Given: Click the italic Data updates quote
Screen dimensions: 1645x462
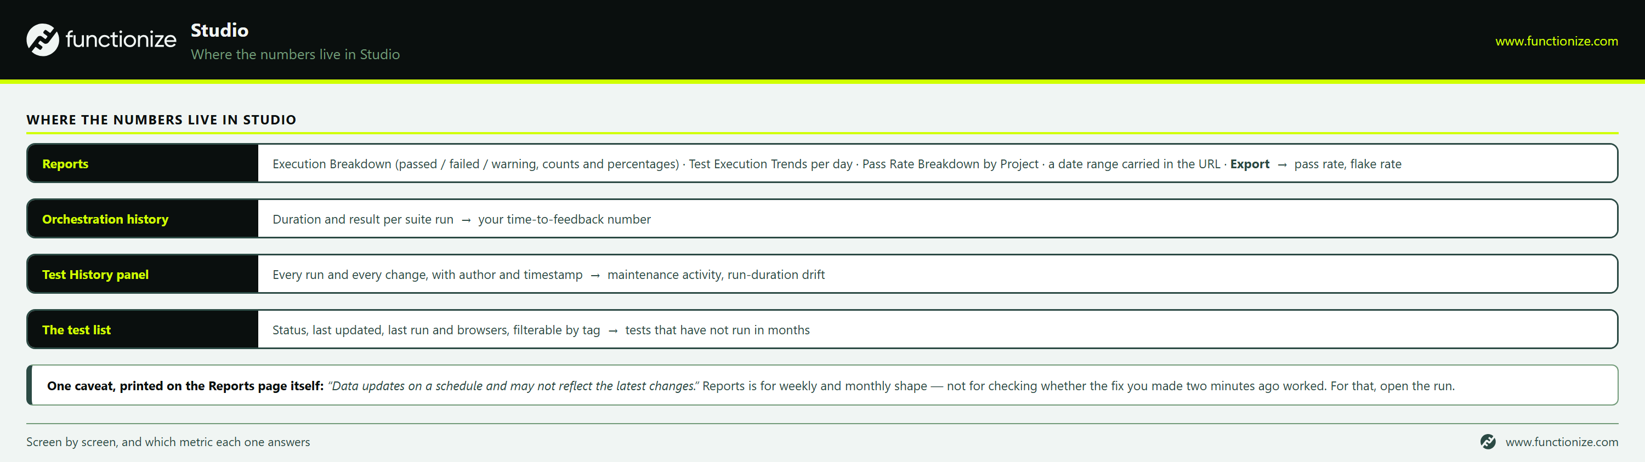Looking at the screenshot, I should [513, 386].
